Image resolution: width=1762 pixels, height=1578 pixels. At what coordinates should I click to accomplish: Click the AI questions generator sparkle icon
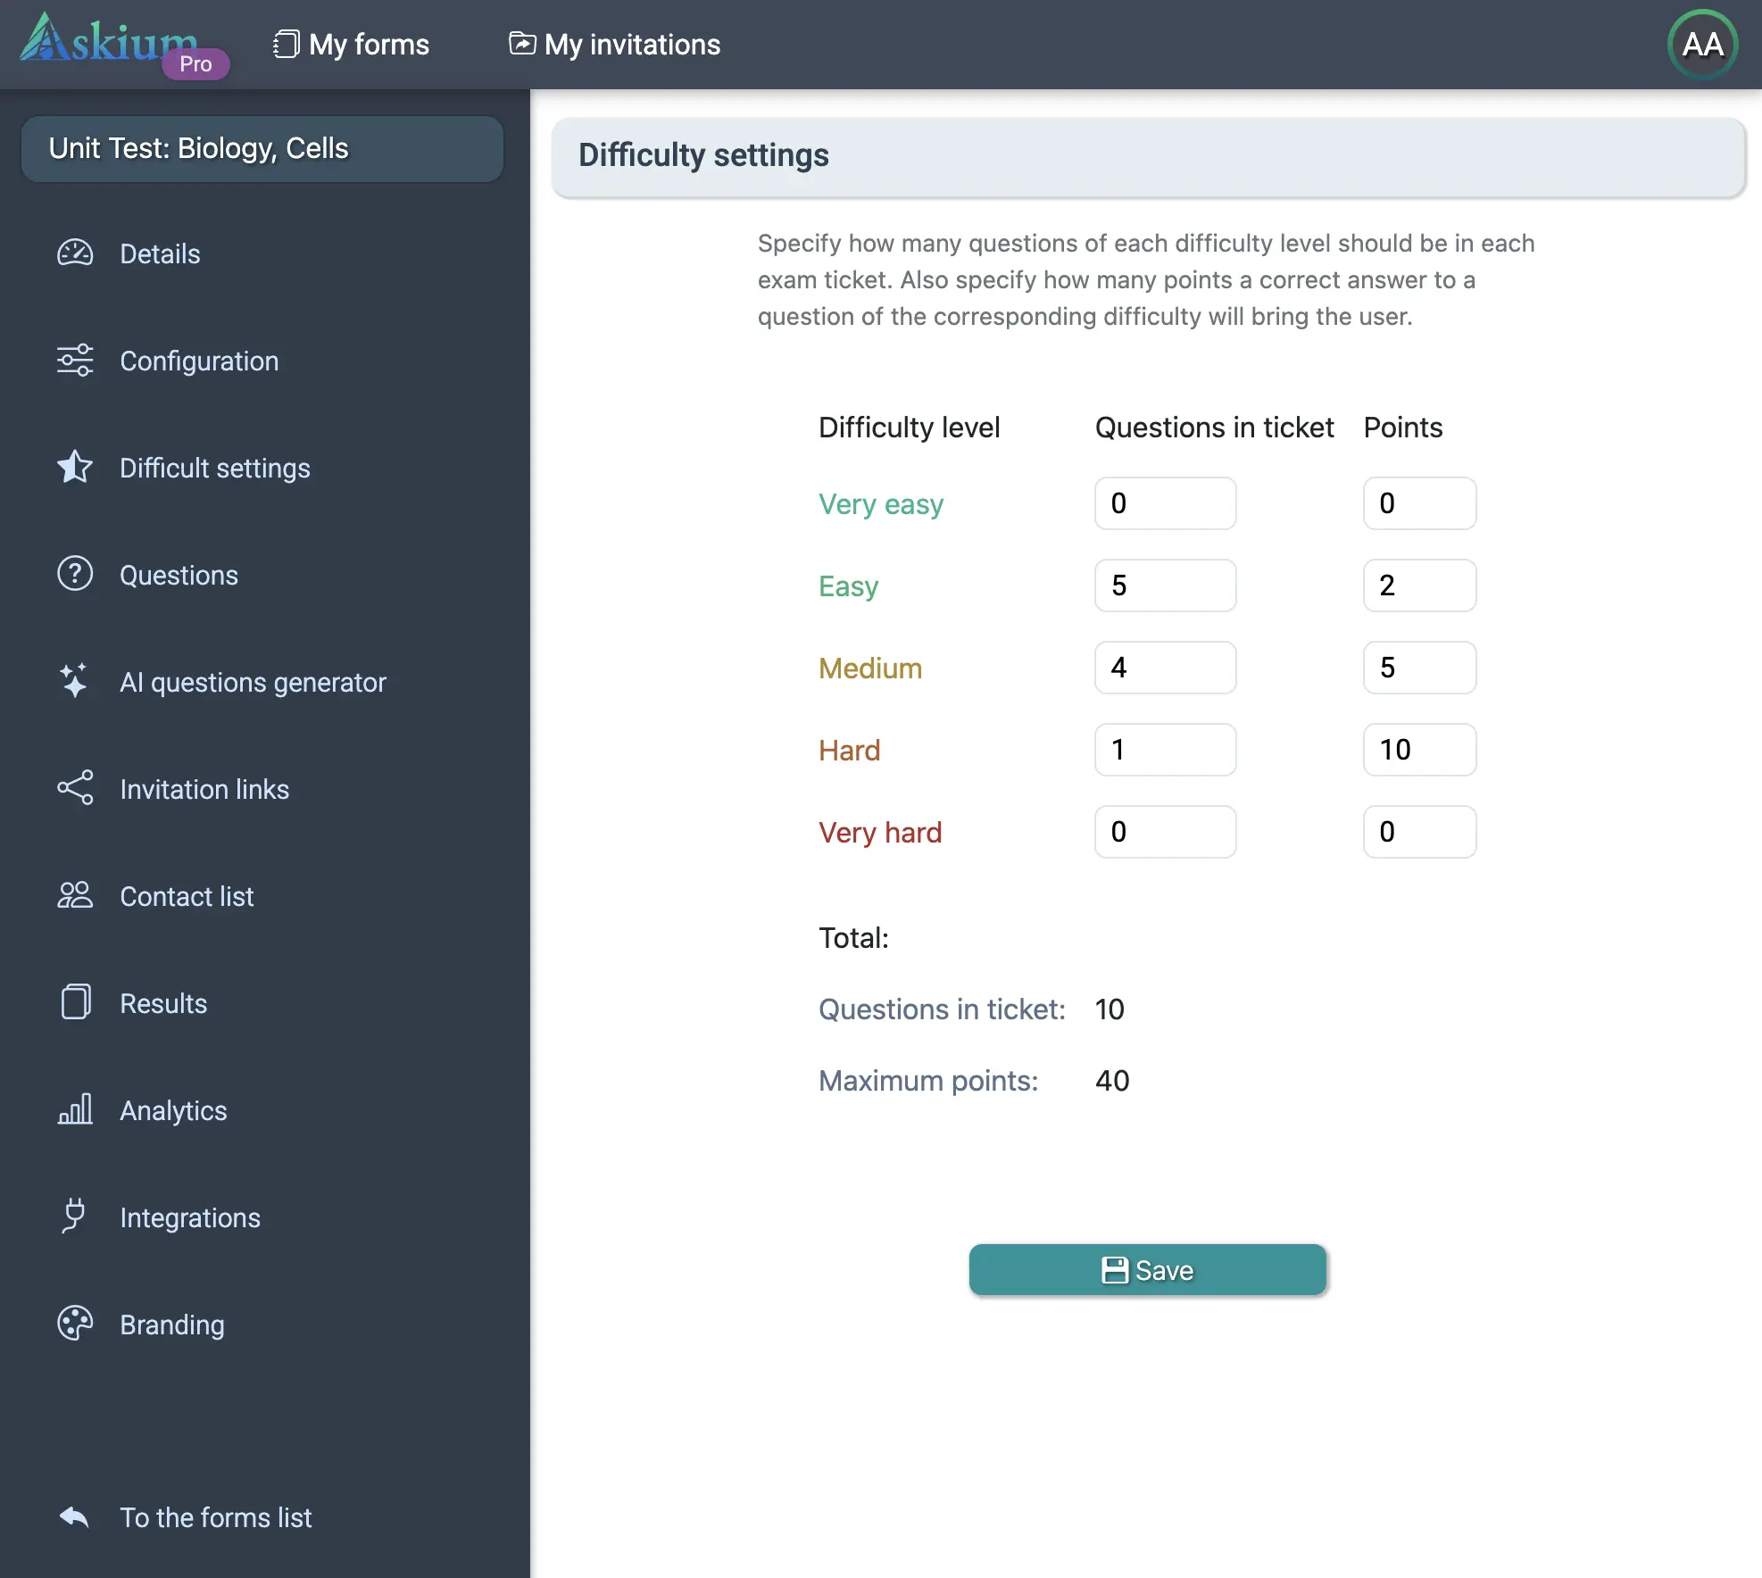point(75,681)
